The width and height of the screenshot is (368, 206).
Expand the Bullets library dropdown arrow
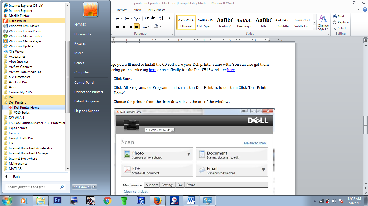point(122,19)
